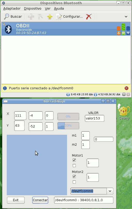Click the 33% progress bar
This screenshot has height=209, width=132.
point(68,126)
